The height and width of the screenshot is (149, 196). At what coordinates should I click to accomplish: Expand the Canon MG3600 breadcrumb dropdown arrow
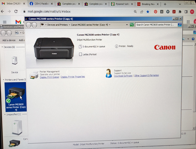pyautogui.click(x=110, y=25)
